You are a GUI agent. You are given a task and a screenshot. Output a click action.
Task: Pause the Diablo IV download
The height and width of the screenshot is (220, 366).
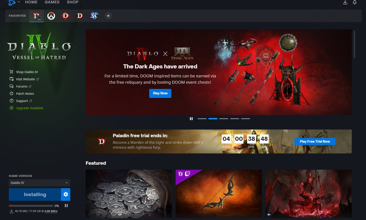(66, 206)
